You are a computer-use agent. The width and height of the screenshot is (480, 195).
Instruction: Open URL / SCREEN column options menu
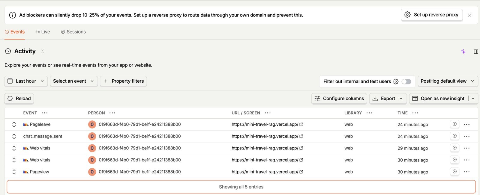268,113
